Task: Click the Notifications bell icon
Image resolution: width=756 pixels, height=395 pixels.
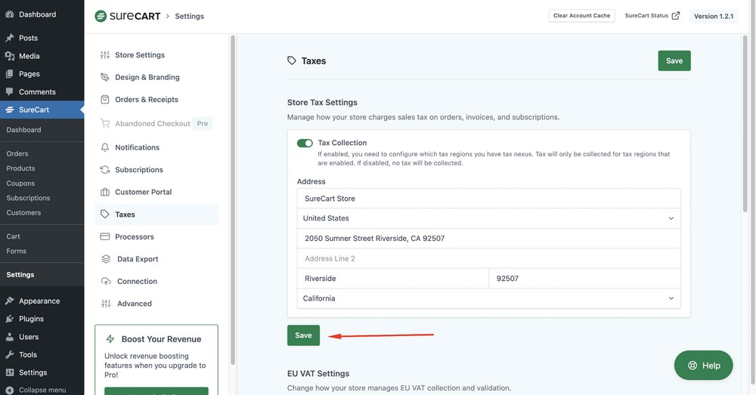Action: pyautogui.click(x=104, y=147)
